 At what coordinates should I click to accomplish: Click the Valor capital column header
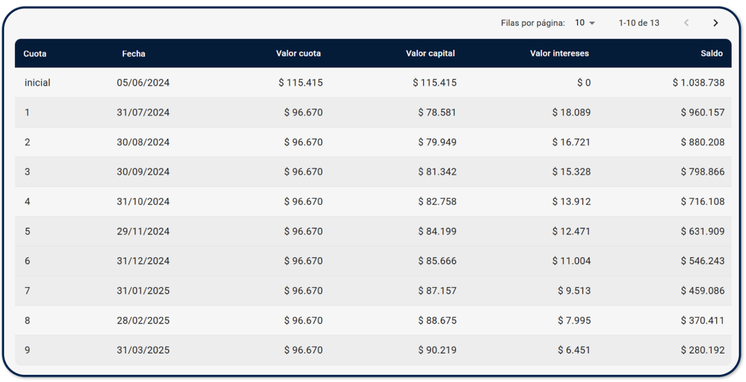pyautogui.click(x=430, y=54)
